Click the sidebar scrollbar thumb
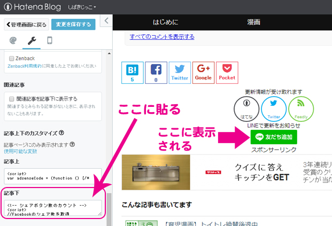Screen dimensions: 332x226 coord(109,209)
